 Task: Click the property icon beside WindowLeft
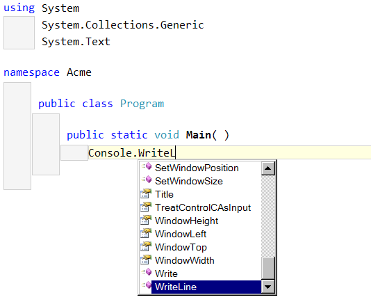[146, 233]
